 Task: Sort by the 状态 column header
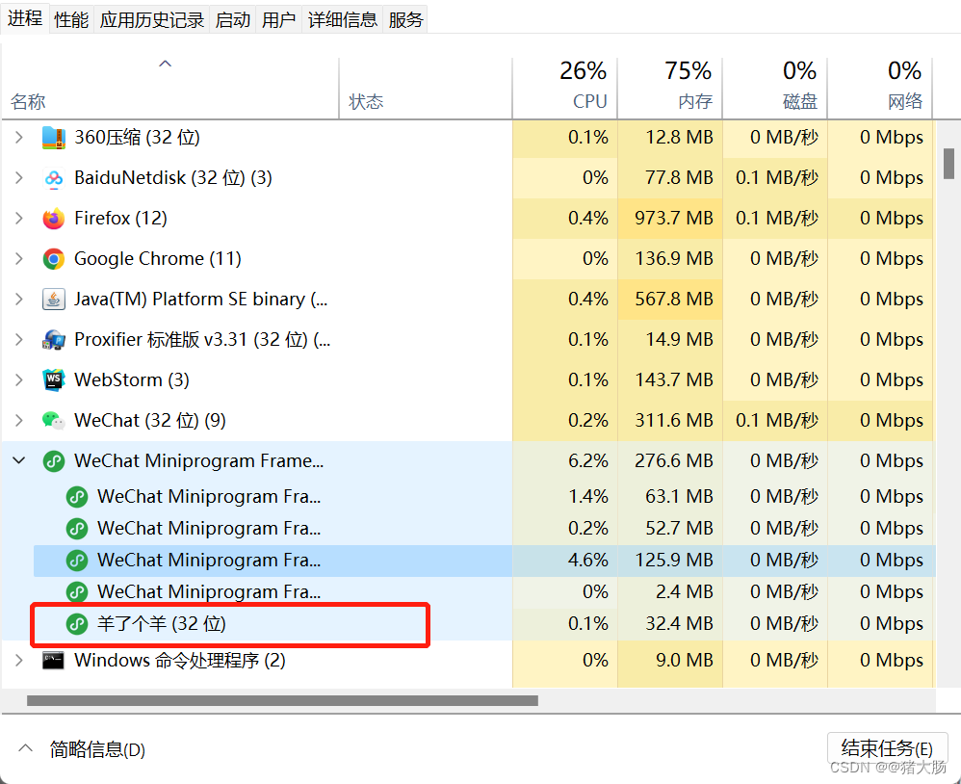pos(426,89)
